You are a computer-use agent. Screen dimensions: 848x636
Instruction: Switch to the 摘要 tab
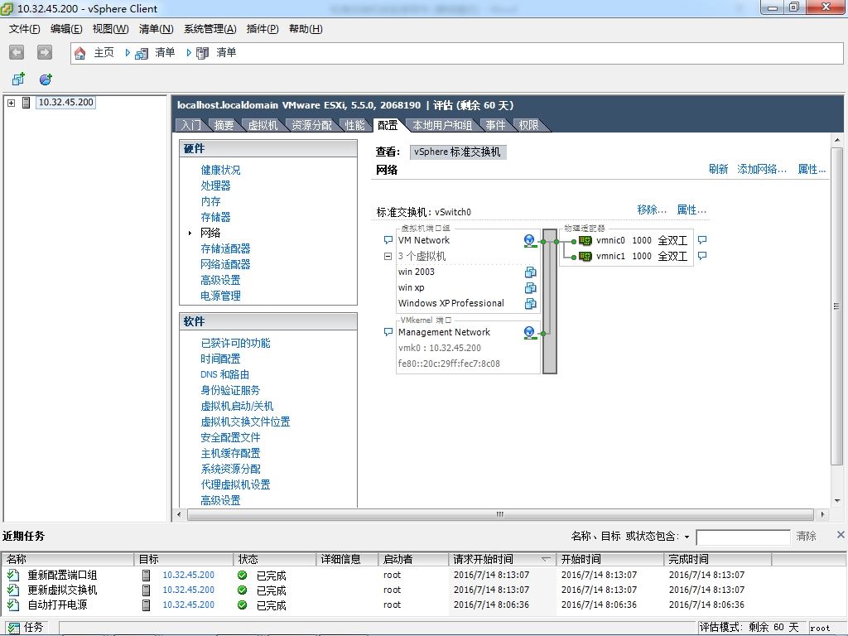[224, 126]
